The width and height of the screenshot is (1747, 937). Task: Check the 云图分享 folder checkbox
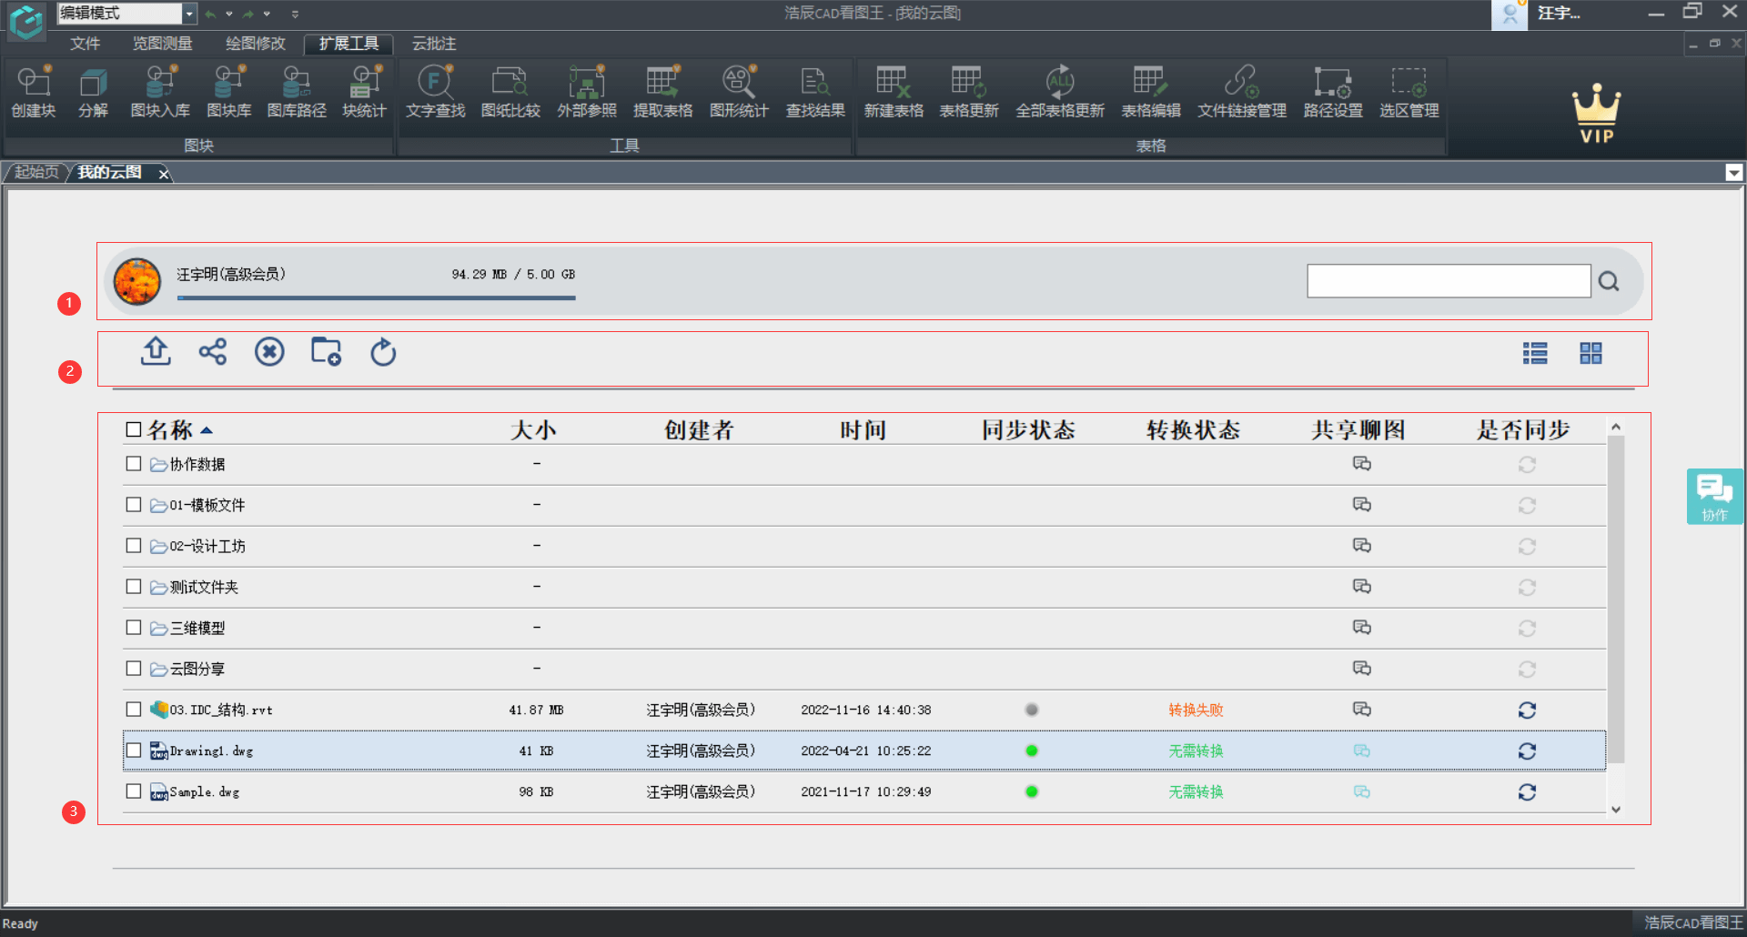(x=134, y=669)
